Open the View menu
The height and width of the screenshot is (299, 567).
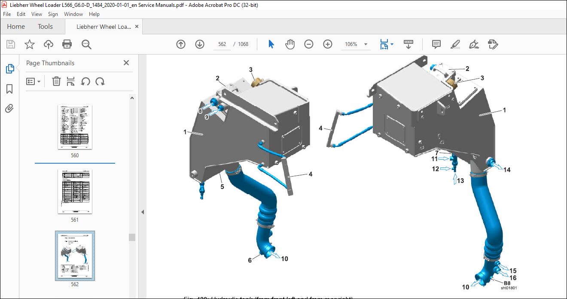37,14
